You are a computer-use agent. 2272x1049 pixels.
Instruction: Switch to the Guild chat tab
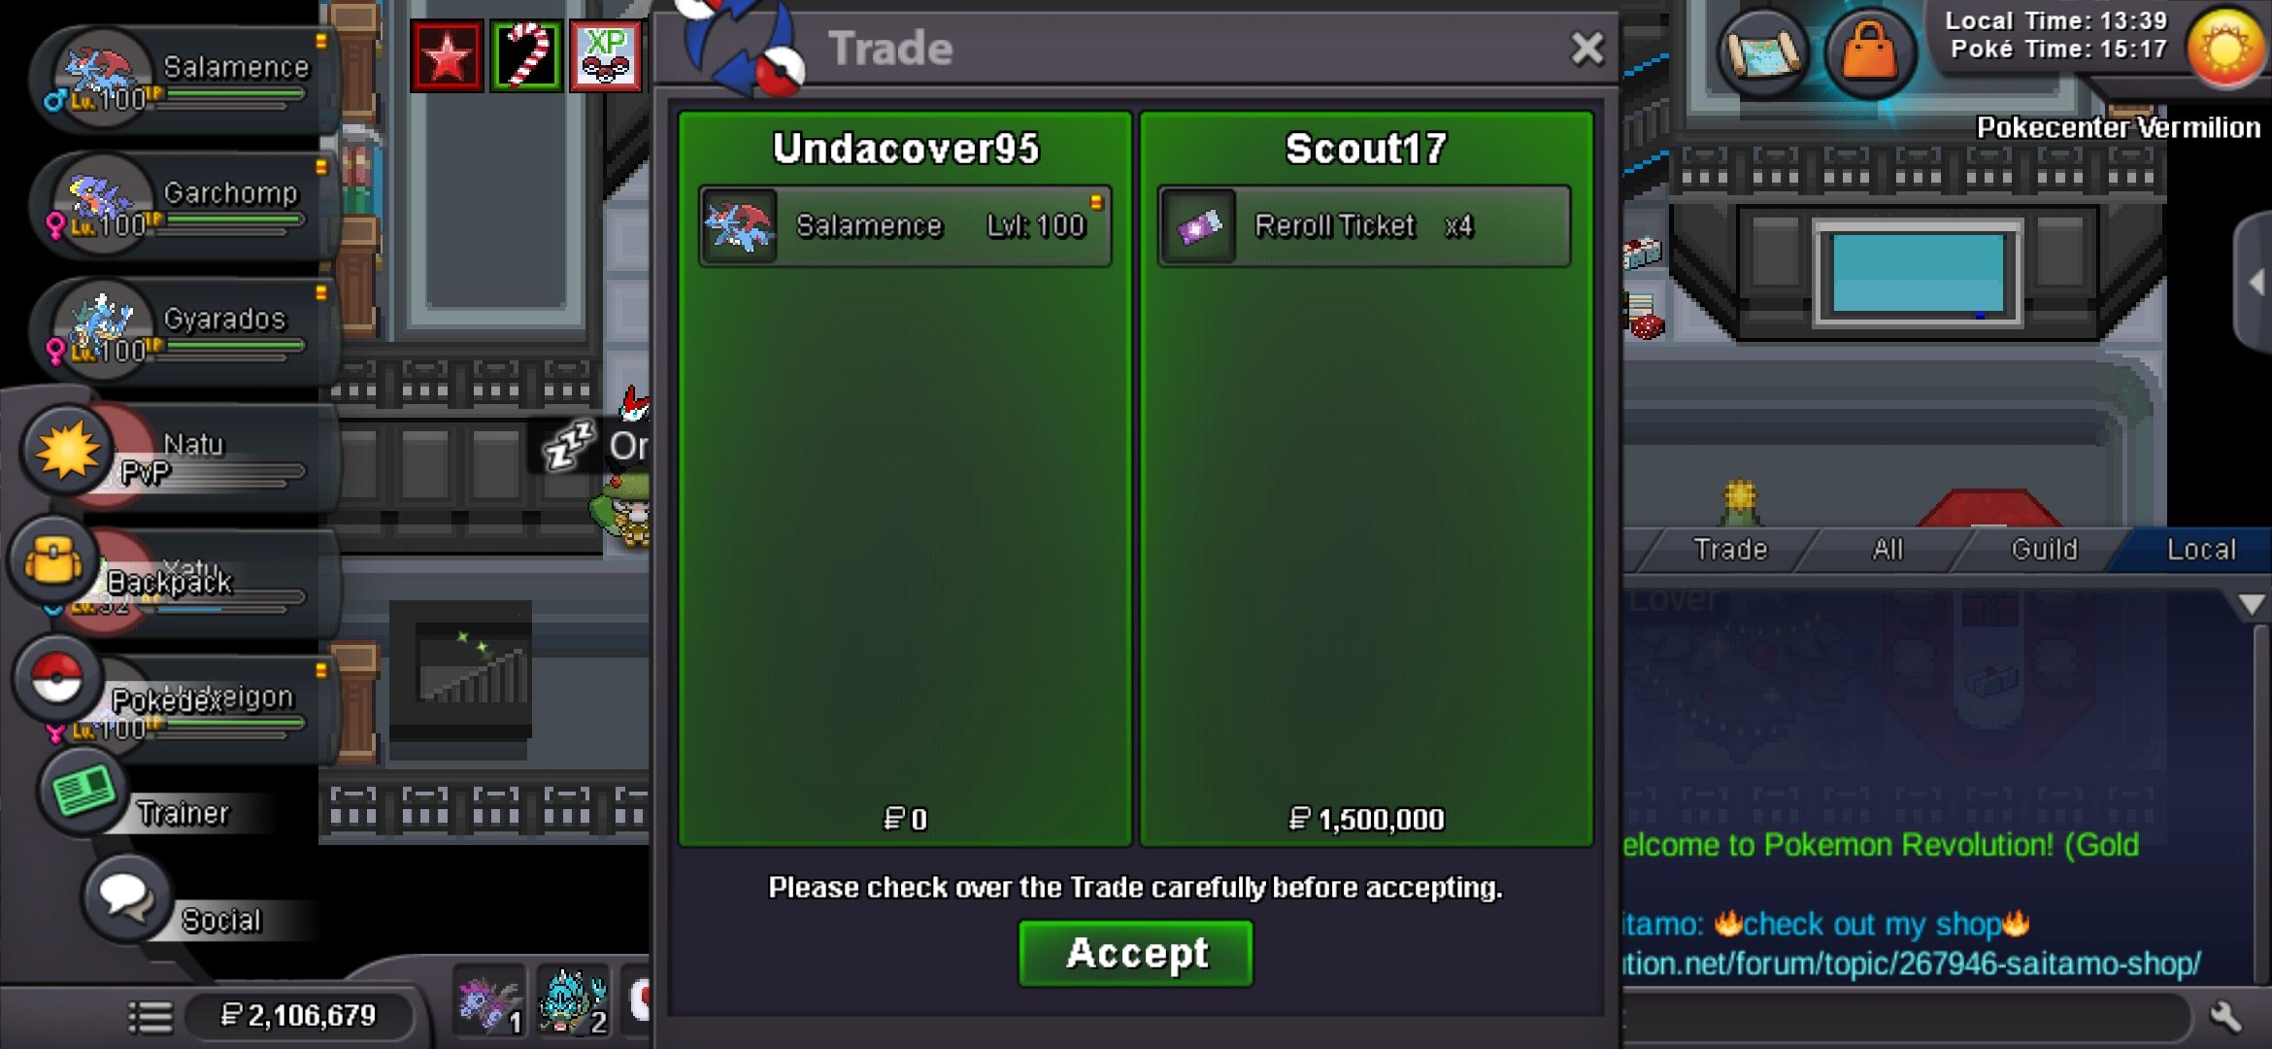coord(2044,550)
